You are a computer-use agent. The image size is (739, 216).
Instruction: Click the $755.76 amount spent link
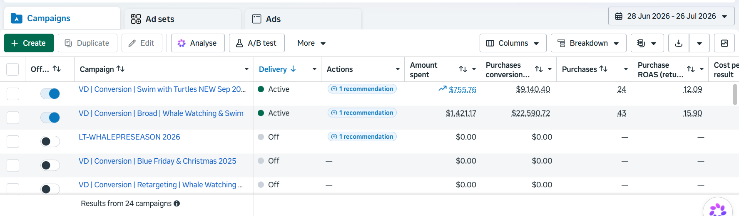[x=463, y=90]
